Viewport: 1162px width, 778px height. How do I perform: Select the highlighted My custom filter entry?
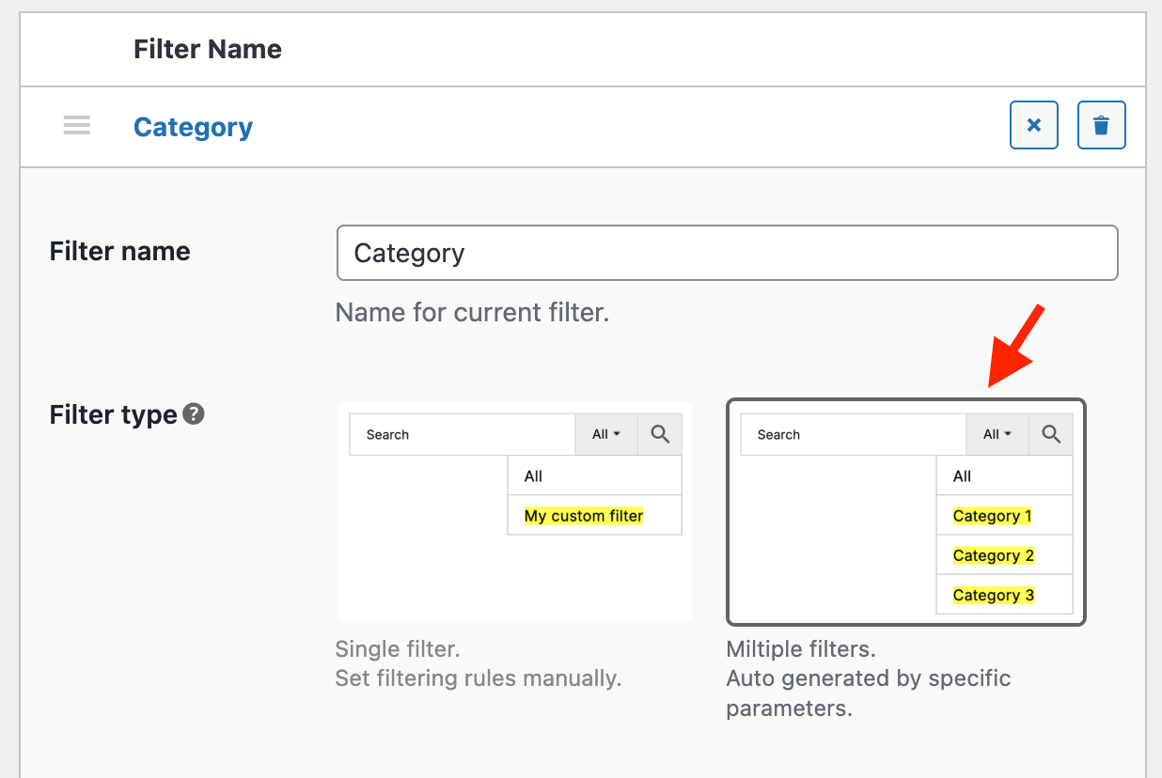click(584, 516)
